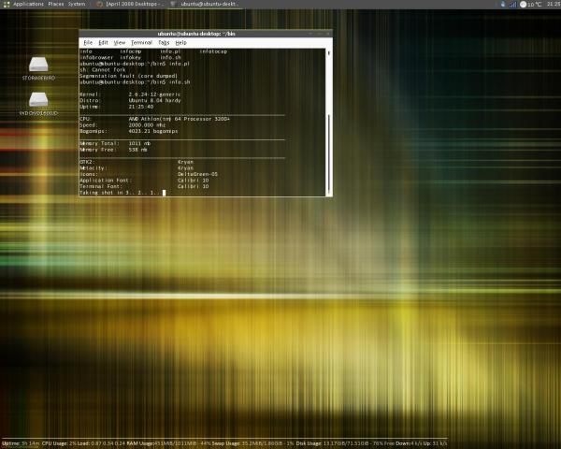This screenshot has width=561, height=449.
Task: Click the 'AMD Athlon(tm) 64 Processor 3200+' text
Action: click(x=180, y=119)
